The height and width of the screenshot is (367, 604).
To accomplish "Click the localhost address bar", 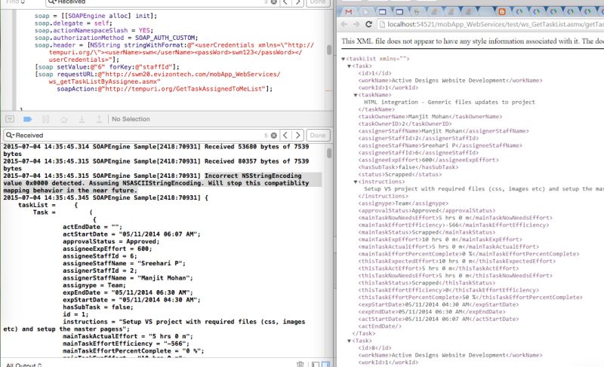I will pos(490,24).
